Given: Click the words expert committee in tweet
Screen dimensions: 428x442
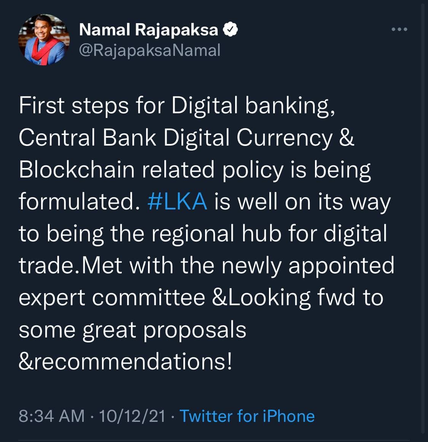Looking at the screenshot, I should (x=112, y=298).
